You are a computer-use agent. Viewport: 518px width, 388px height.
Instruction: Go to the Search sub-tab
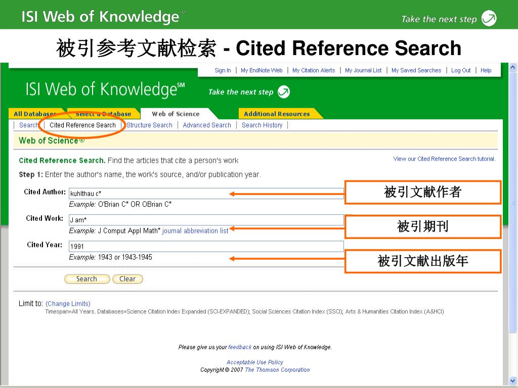28,125
